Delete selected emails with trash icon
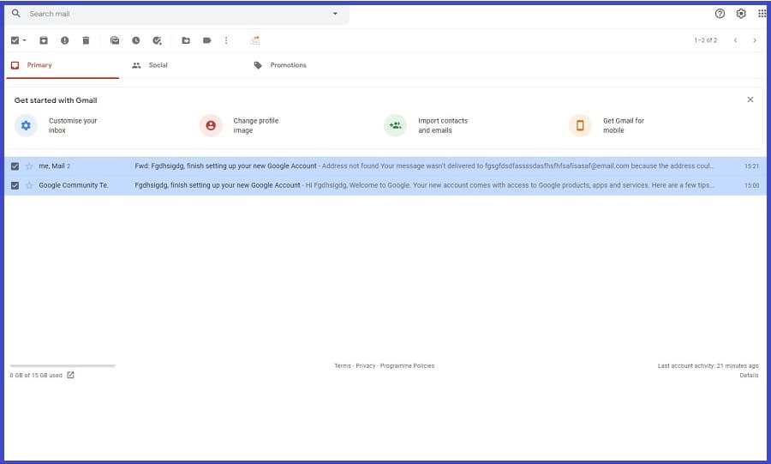This screenshot has height=464, width=771. coord(86,40)
